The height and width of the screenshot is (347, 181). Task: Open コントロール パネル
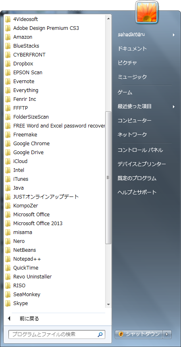pyautogui.click(x=140, y=150)
